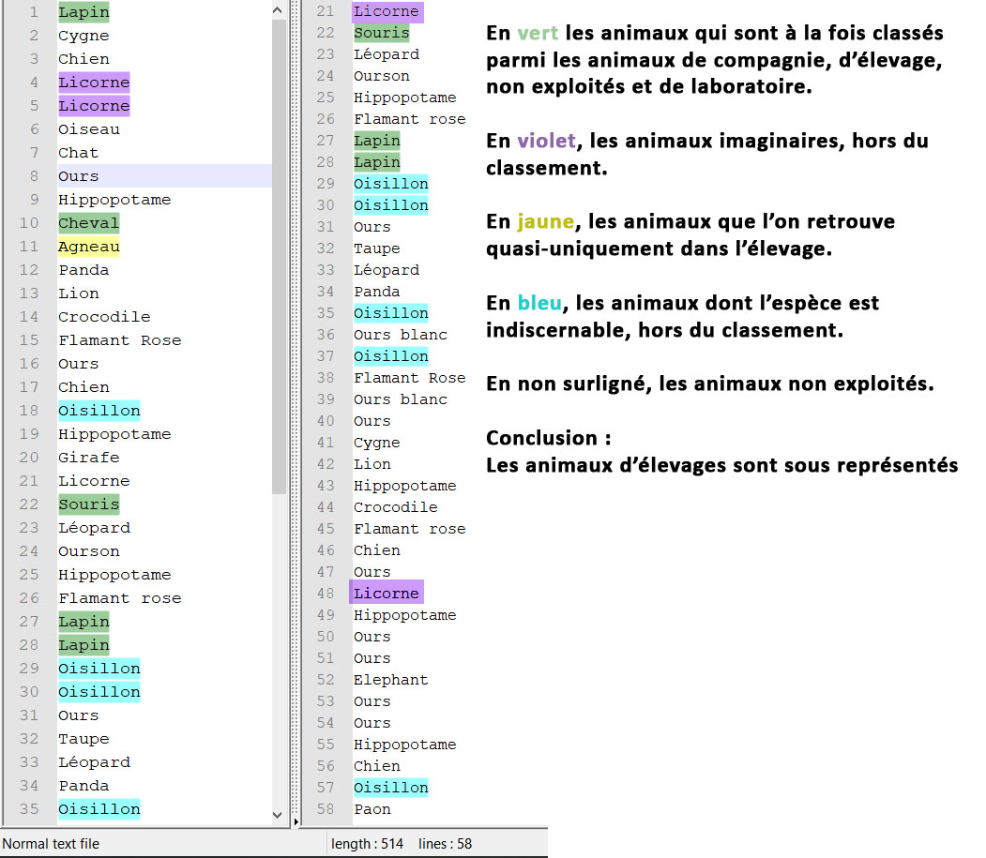This screenshot has width=986, height=858.
Task: Click 'Girafe' on line 20
Action: click(88, 458)
